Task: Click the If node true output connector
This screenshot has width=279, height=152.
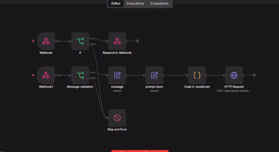Action: click(x=89, y=38)
